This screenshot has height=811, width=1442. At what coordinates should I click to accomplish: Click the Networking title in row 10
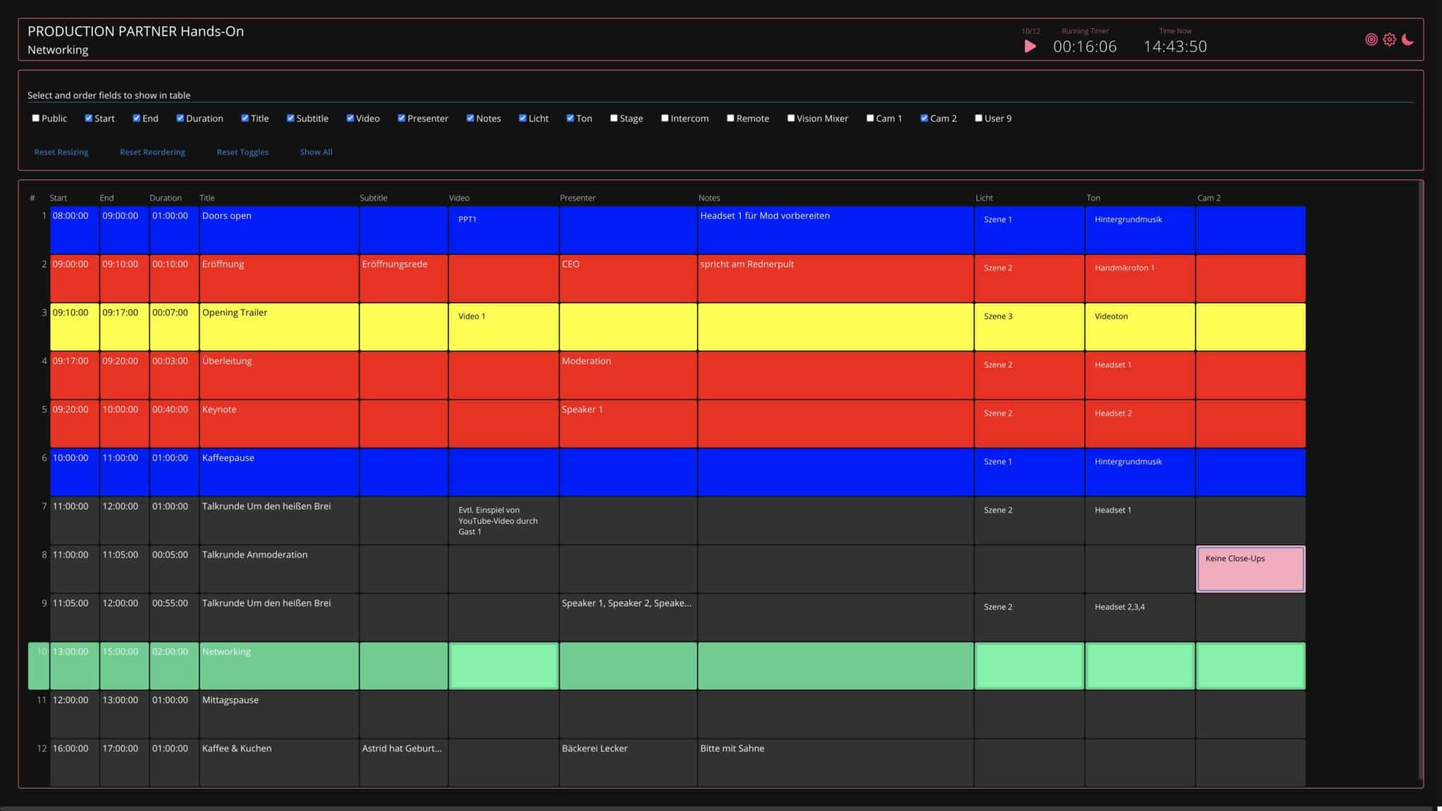(x=226, y=652)
